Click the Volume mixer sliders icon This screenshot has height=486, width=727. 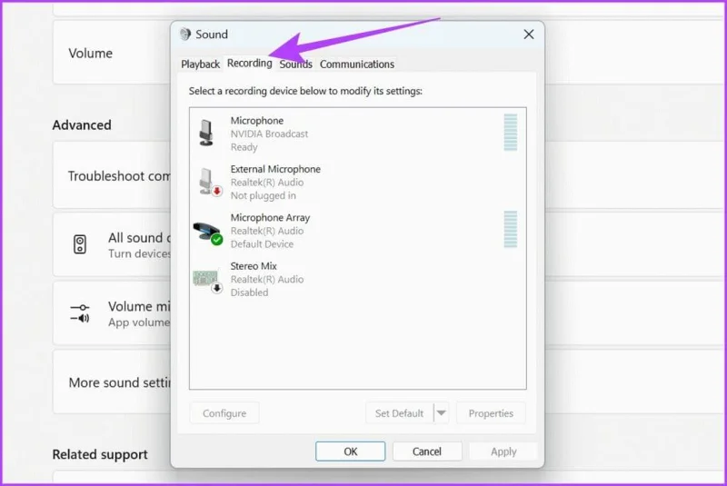click(80, 312)
